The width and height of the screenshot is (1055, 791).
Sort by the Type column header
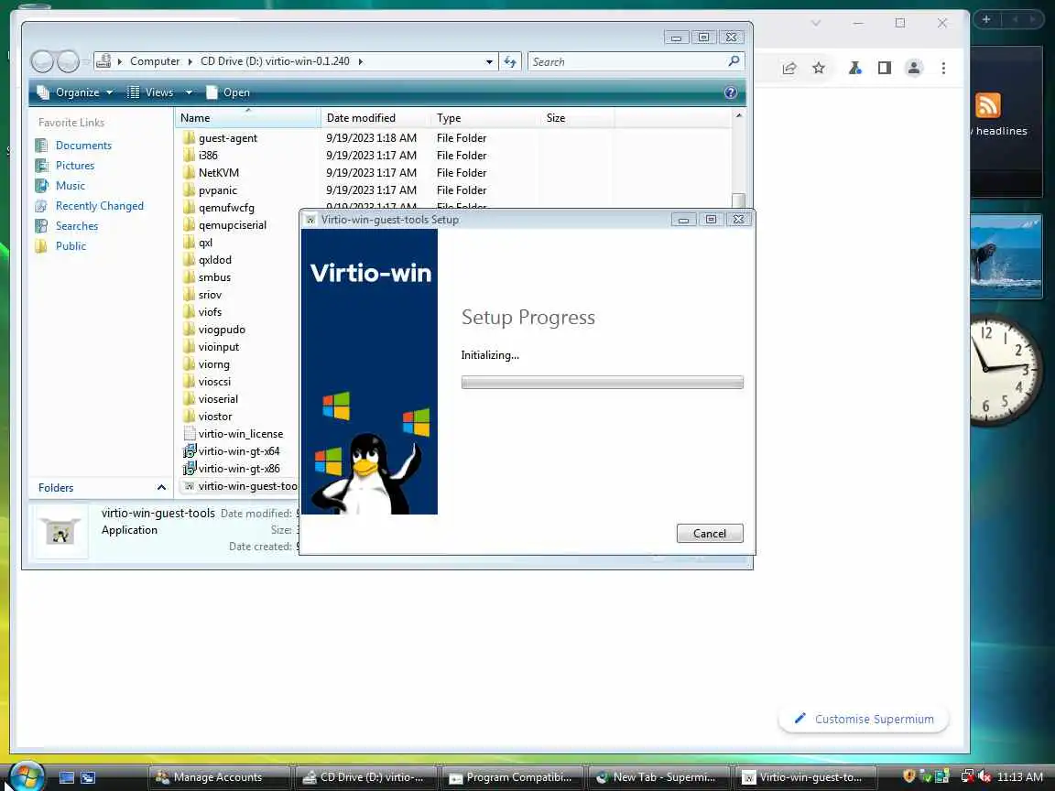click(x=484, y=118)
